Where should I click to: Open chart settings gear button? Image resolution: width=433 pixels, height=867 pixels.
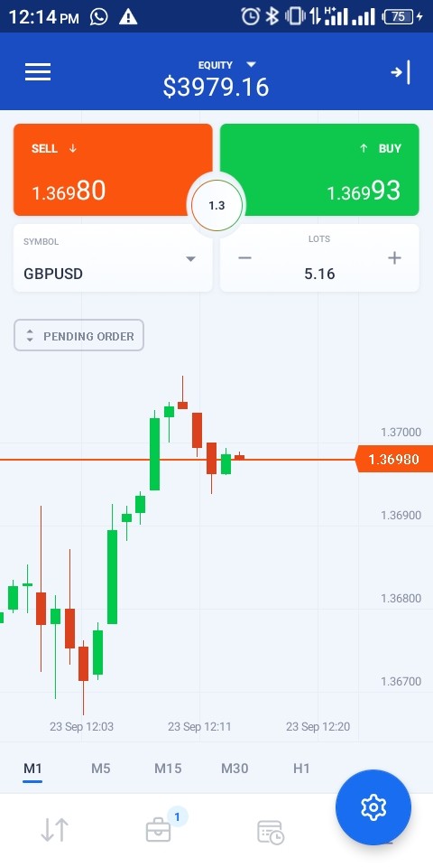tap(373, 806)
